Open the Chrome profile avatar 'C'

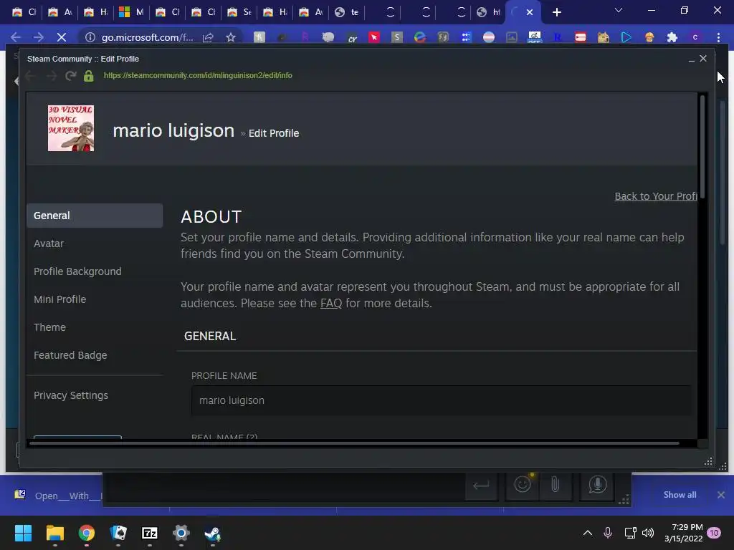[695, 37]
